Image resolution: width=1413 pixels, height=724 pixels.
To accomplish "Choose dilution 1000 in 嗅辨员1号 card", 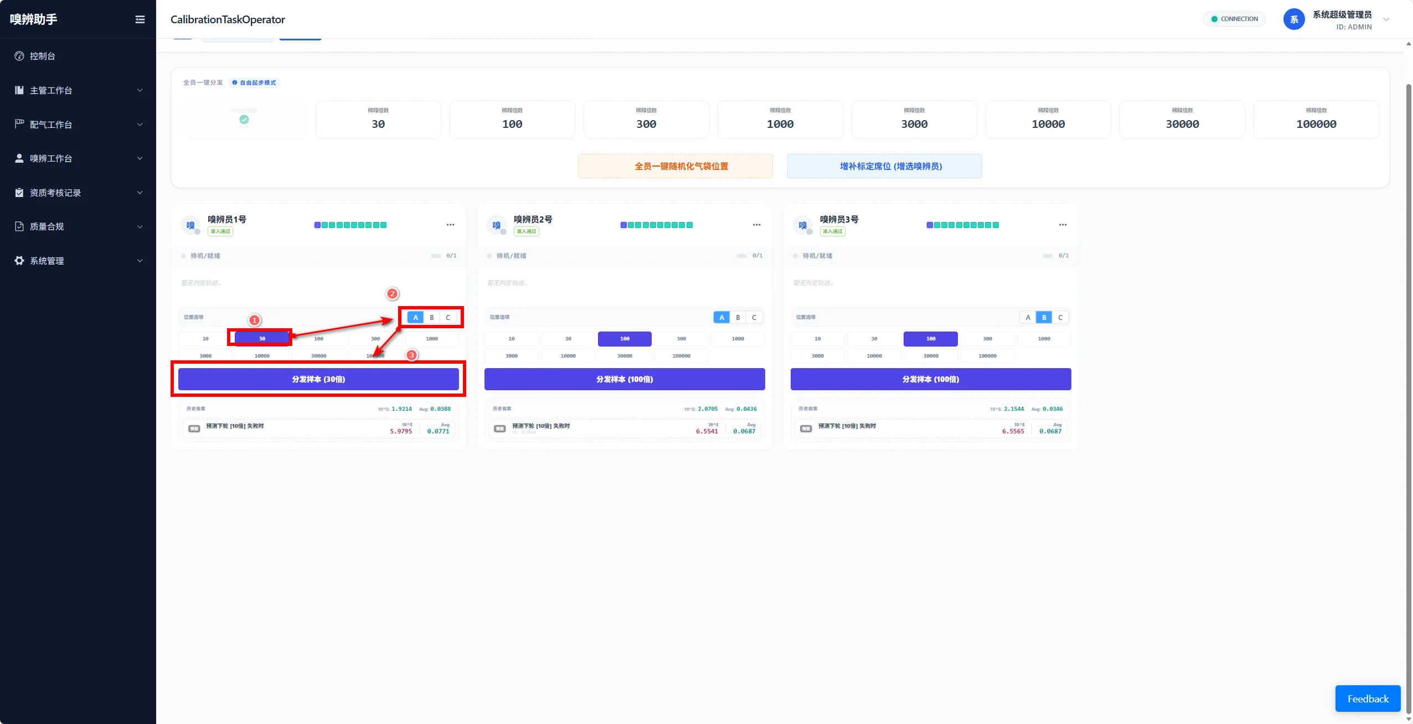I will point(432,339).
